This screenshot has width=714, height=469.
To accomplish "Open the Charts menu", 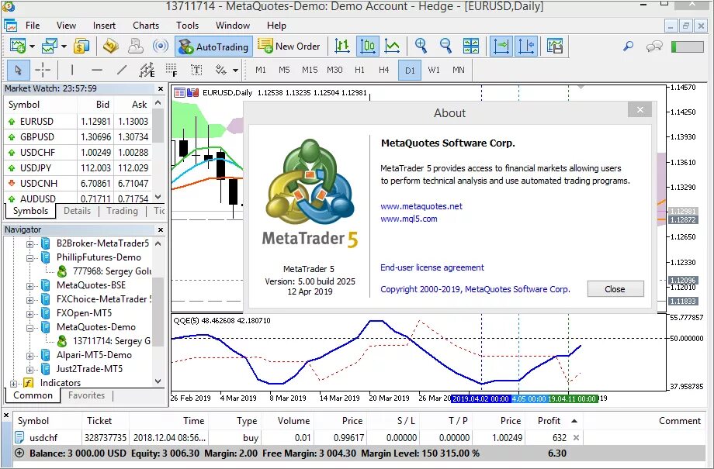I will tap(146, 26).
